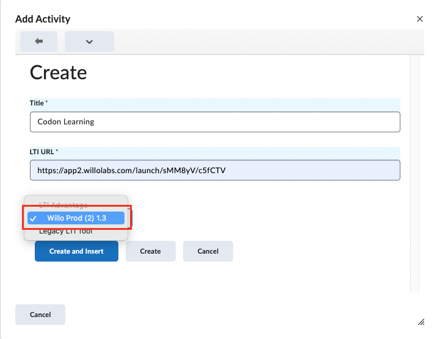This screenshot has height=339, width=437.
Task: Close the Add Activity dialog
Action: [x=420, y=19]
